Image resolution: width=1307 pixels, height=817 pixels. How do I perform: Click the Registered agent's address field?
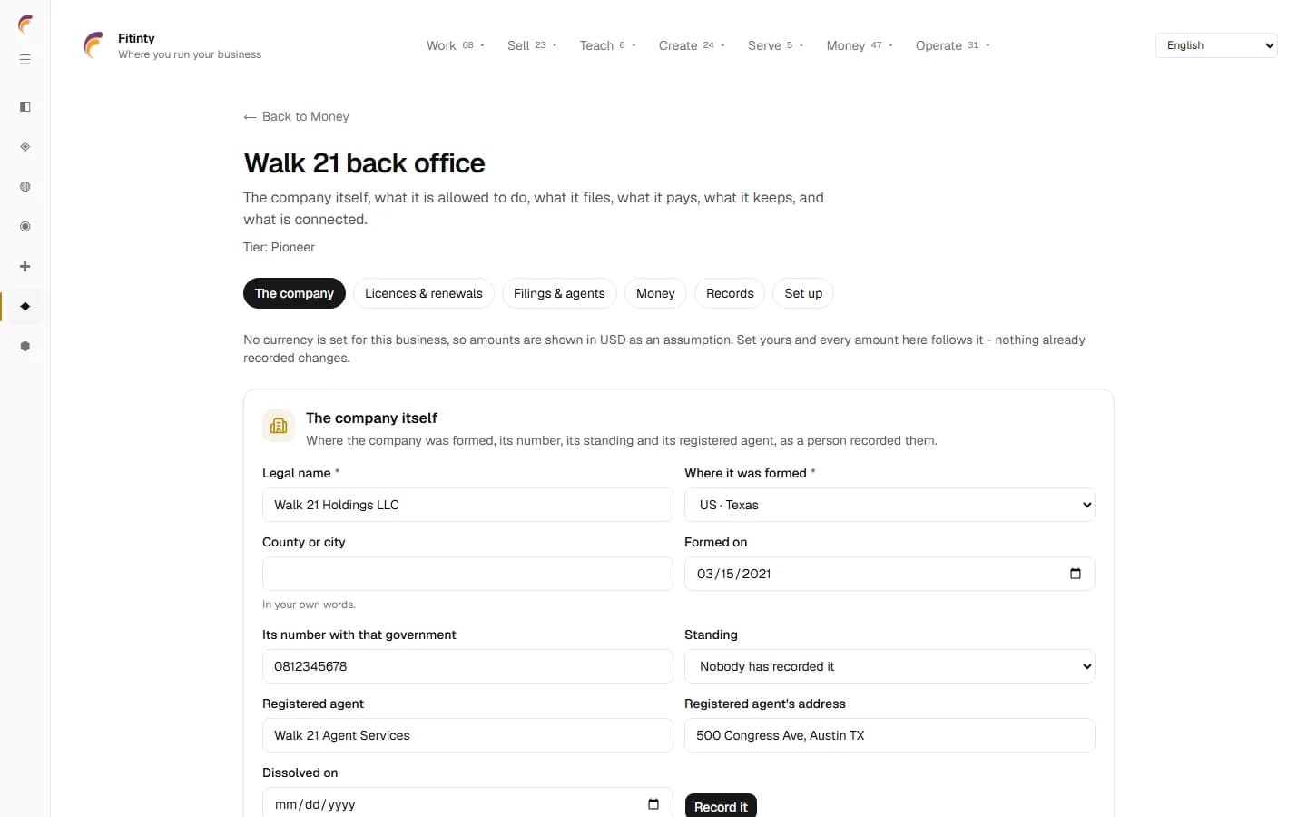point(889,735)
